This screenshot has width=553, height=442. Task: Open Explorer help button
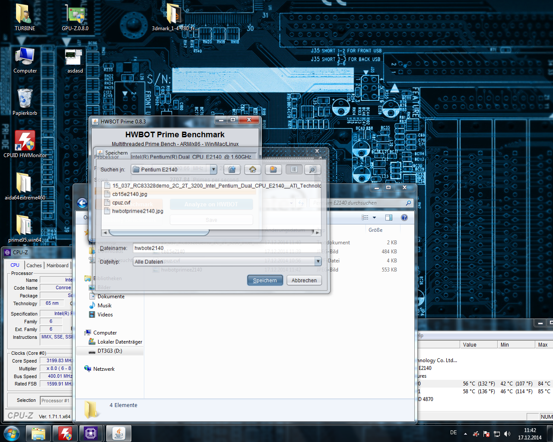coord(404,218)
